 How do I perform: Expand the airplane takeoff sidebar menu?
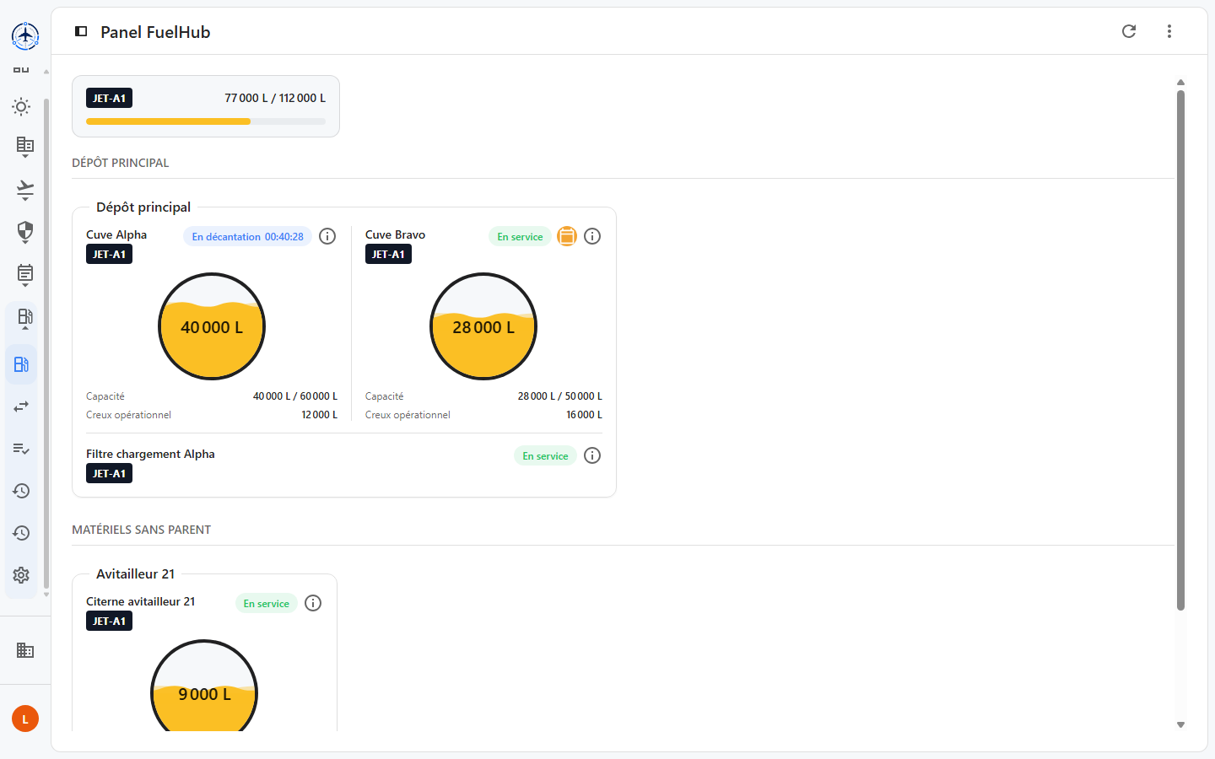(x=25, y=190)
